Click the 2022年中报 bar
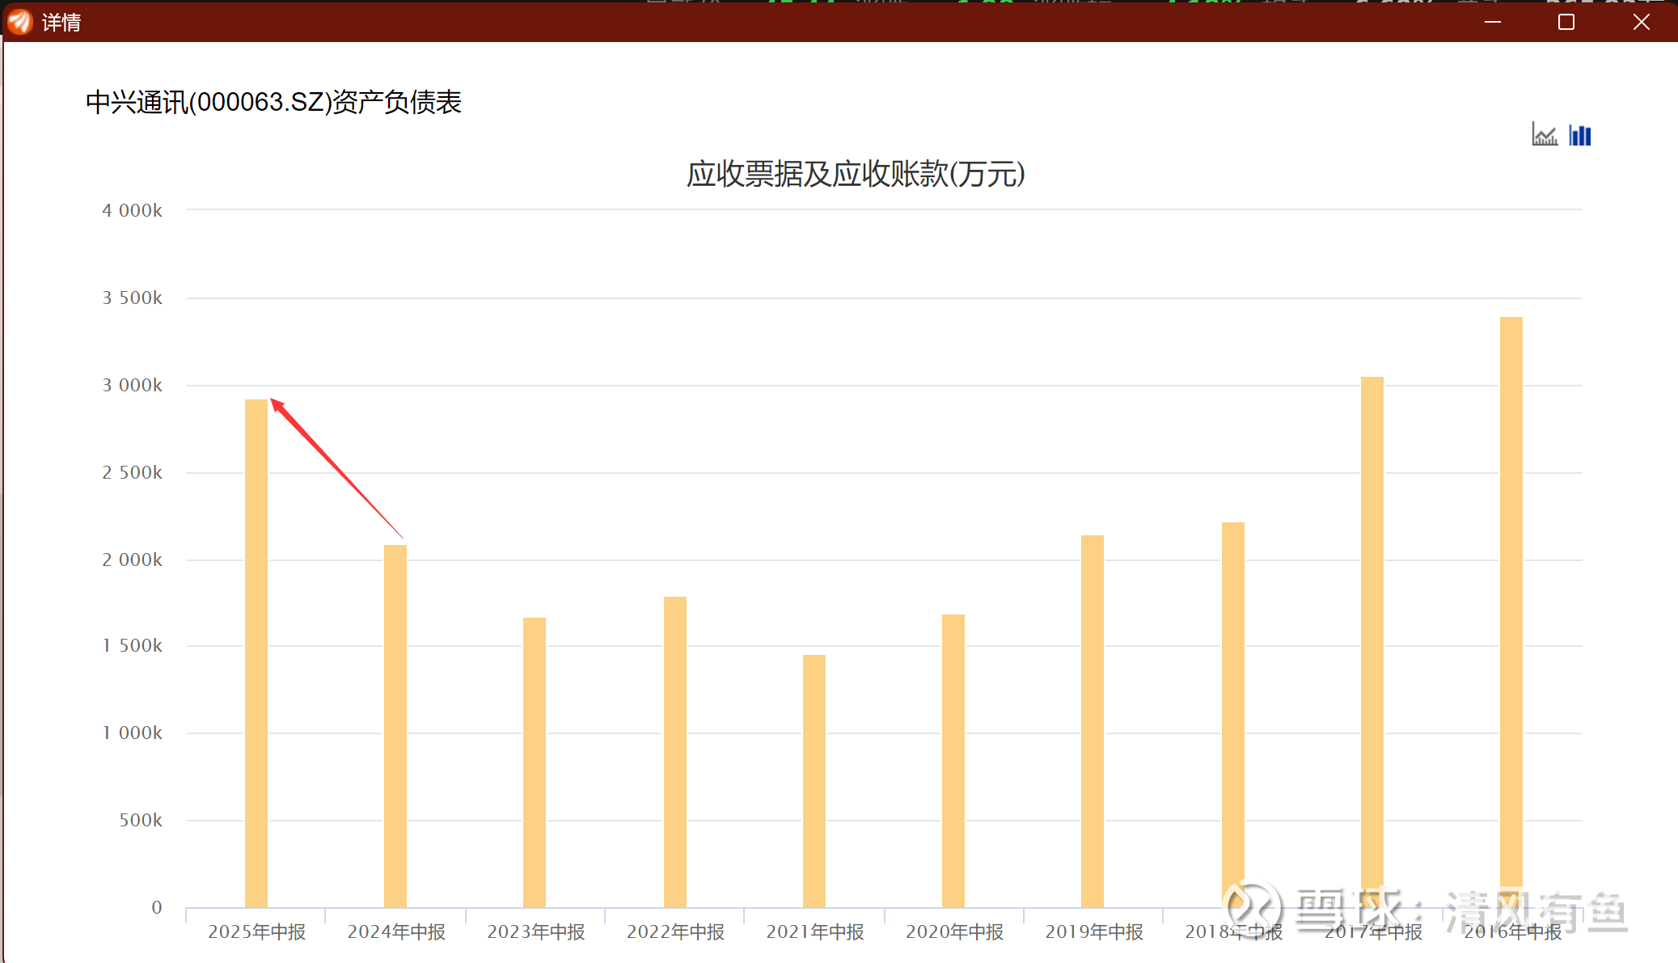The image size is (1678, 963). [675, 751]
